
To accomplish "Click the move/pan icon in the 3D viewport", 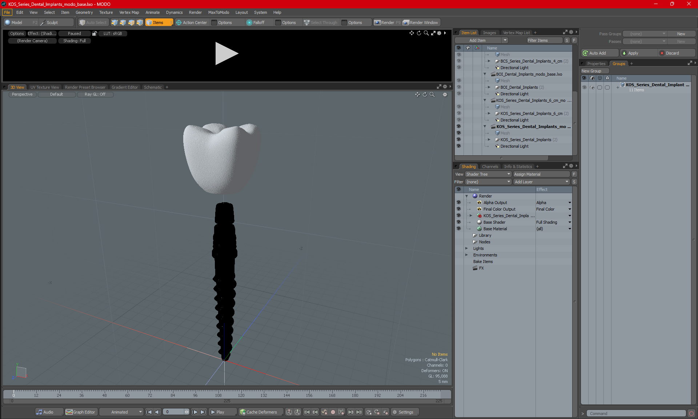I will click(x=417, y=95).
